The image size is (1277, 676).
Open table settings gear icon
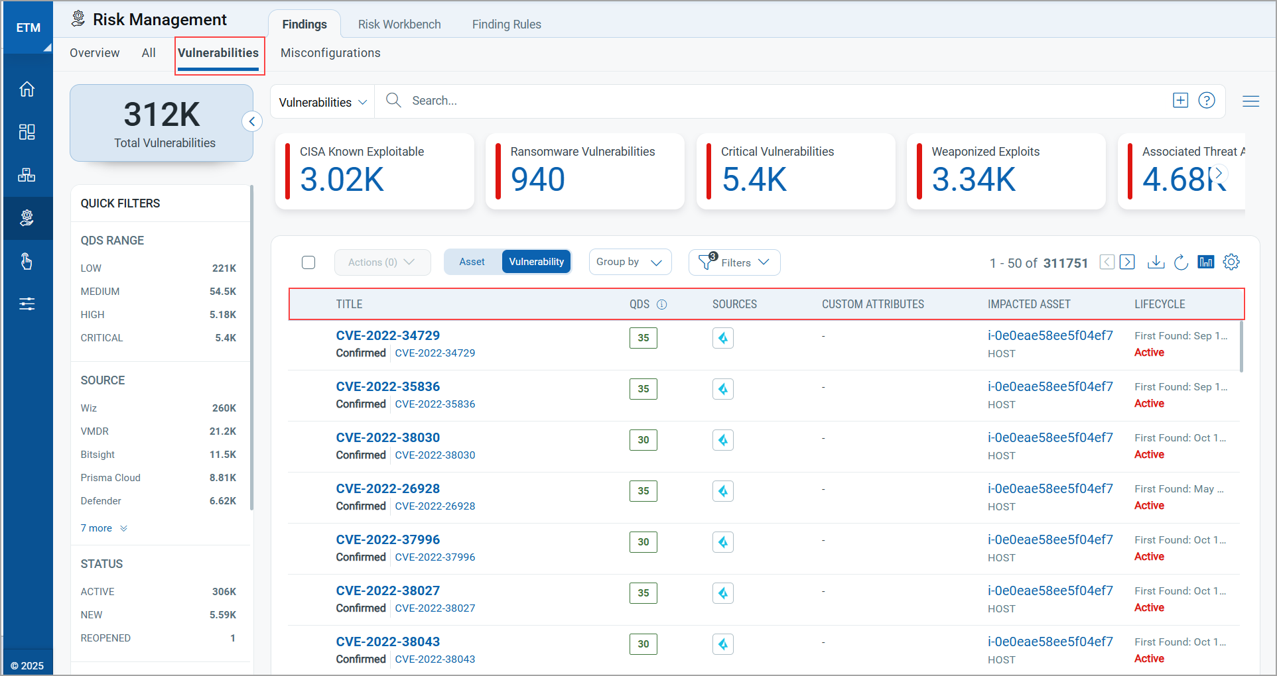point(1231,262)
